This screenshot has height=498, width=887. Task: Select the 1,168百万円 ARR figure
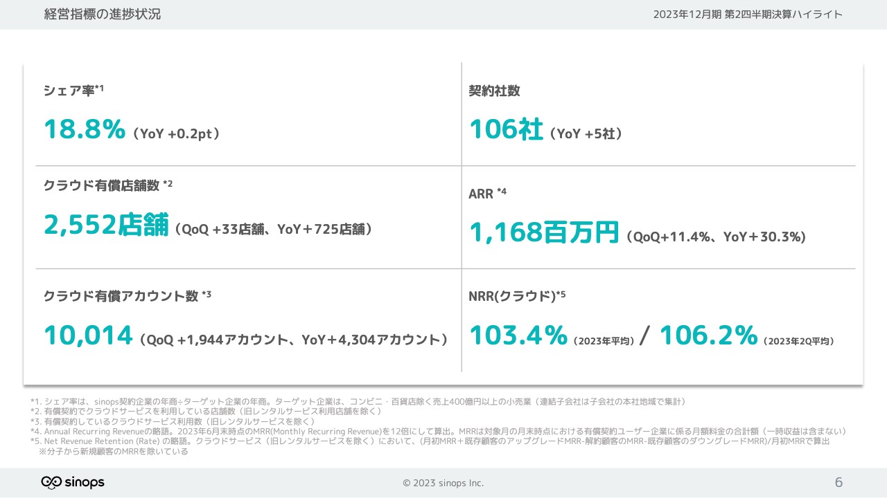coord(544,232)
